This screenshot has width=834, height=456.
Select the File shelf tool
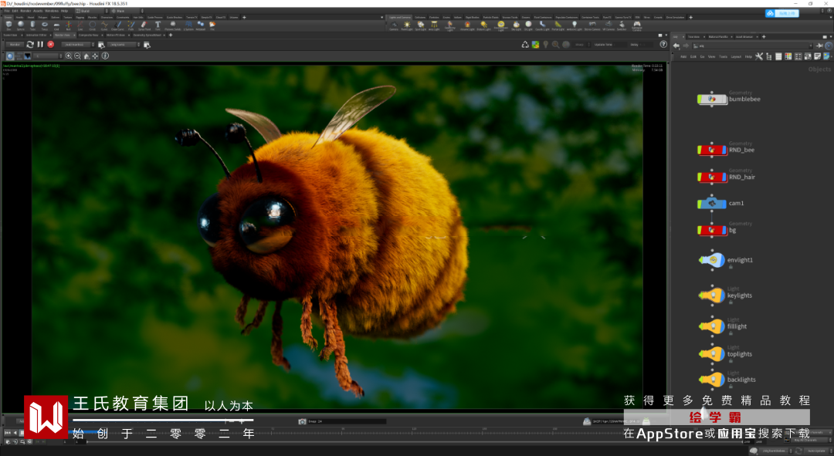tap(213, 25)
